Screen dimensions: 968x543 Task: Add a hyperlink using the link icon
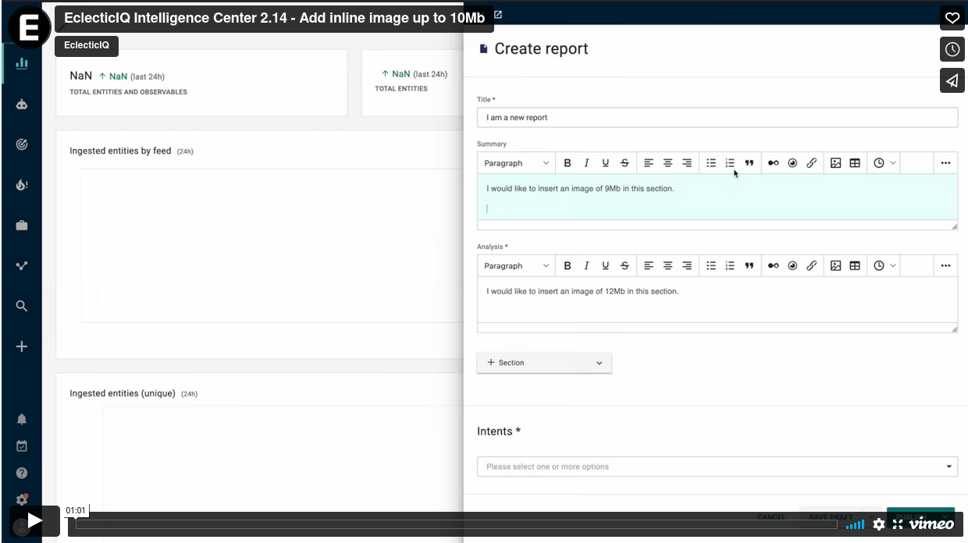click(x=811, y=162)
